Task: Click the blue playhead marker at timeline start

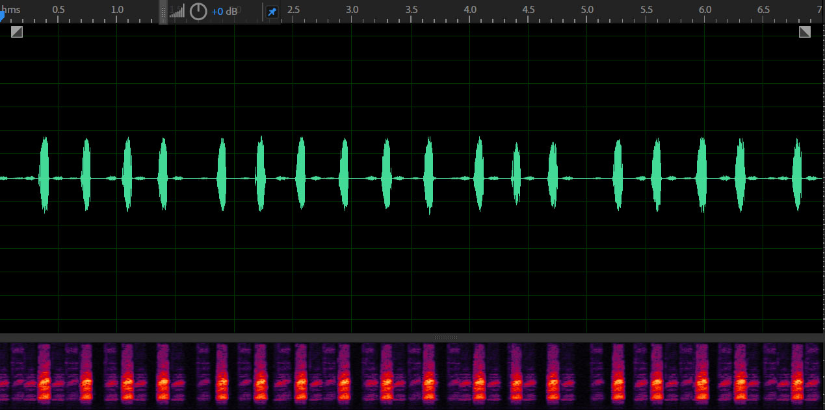Action: 2,17
